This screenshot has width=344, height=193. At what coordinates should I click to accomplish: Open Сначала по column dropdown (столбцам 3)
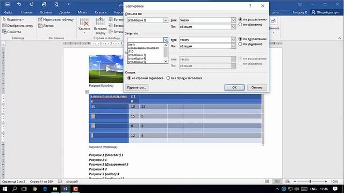click(x=166, y=20)
